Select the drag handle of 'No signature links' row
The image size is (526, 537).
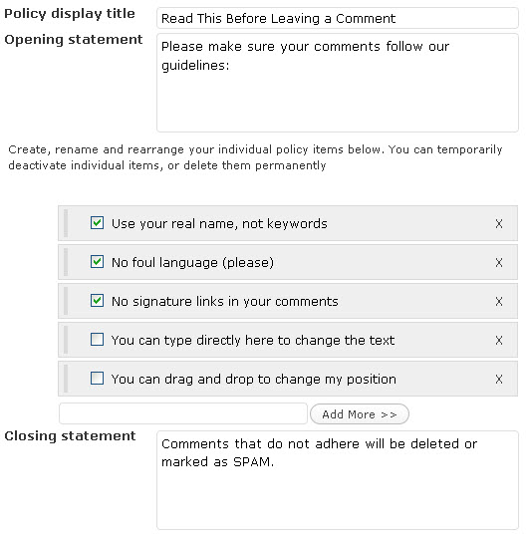[66, 301]
